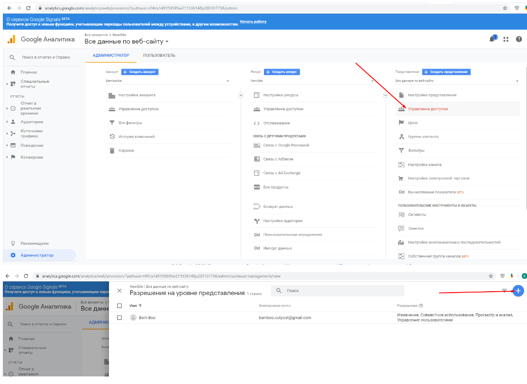
Task: Click the Настройки аккаунта building icon
Action: (x=112, y=95)
